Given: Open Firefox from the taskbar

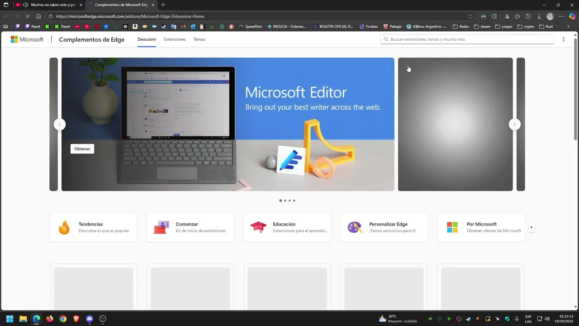Looking at the screenshot, I should tap(50, 319).
